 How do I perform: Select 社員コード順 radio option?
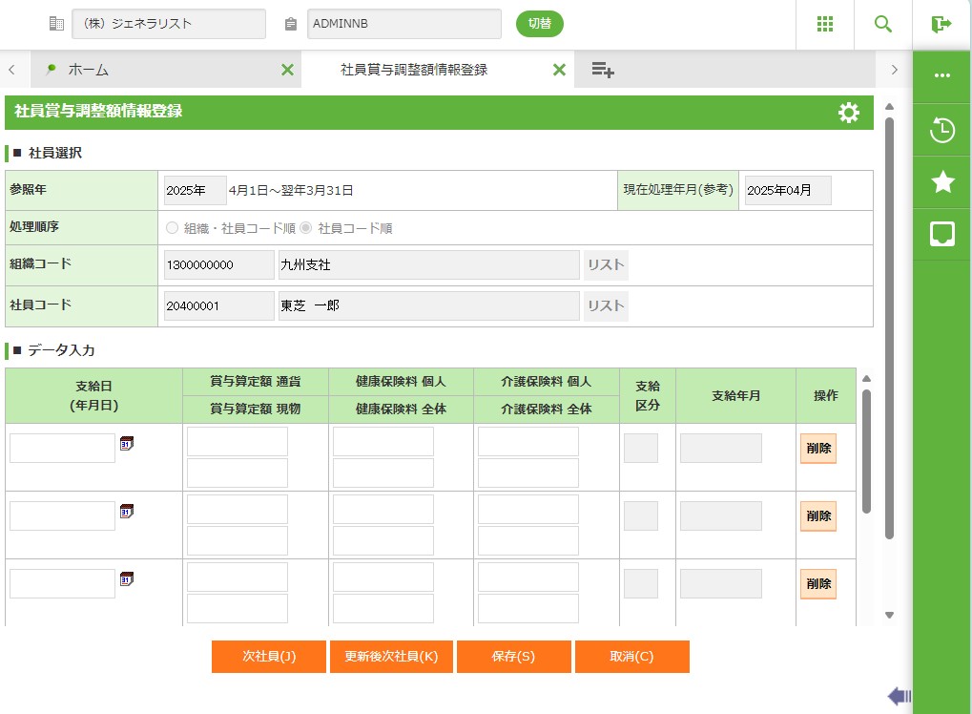[x=306, y=229]
